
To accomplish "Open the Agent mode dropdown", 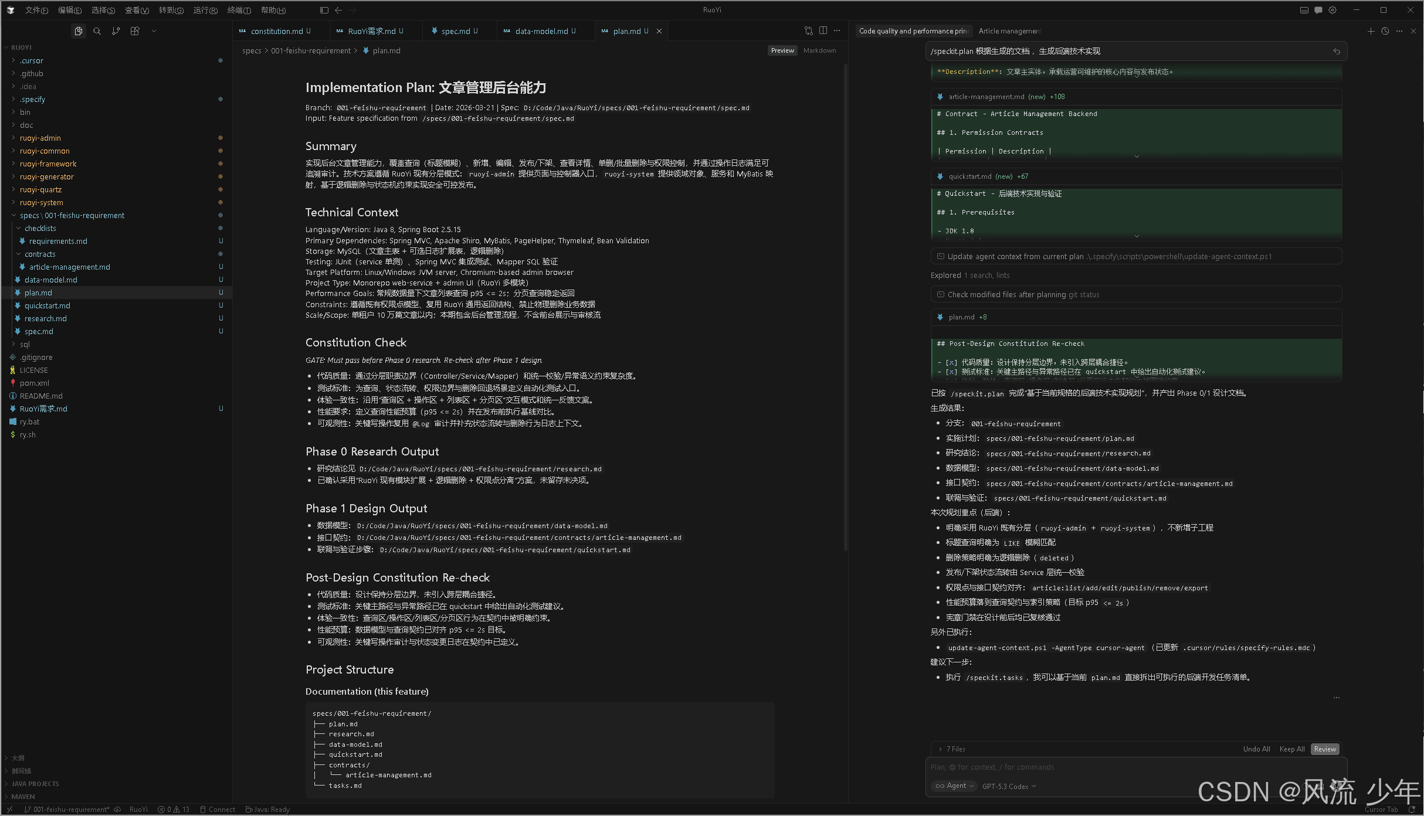I will [954, 786].
